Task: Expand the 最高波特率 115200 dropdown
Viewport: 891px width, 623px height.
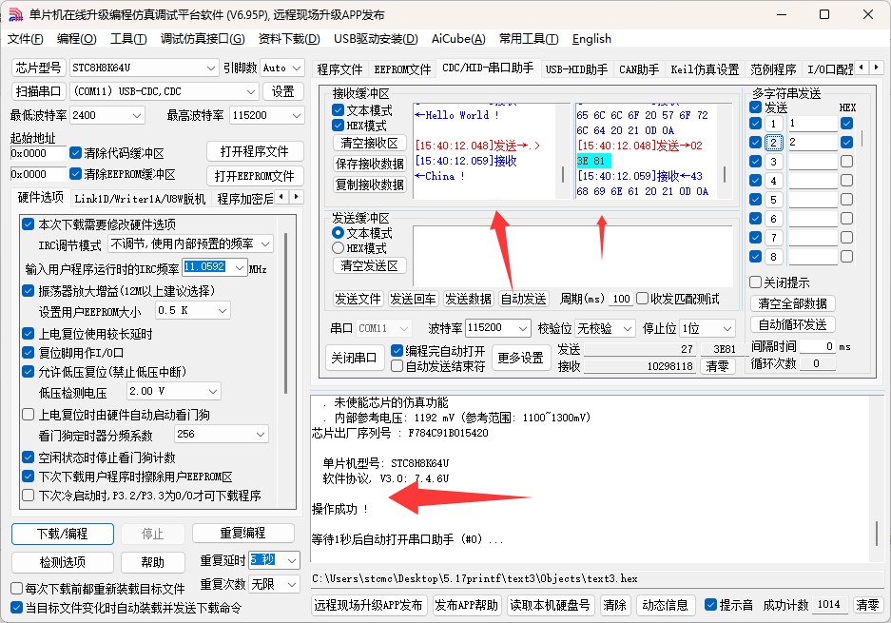Action: pyautogui.click(x=296, y=115)
